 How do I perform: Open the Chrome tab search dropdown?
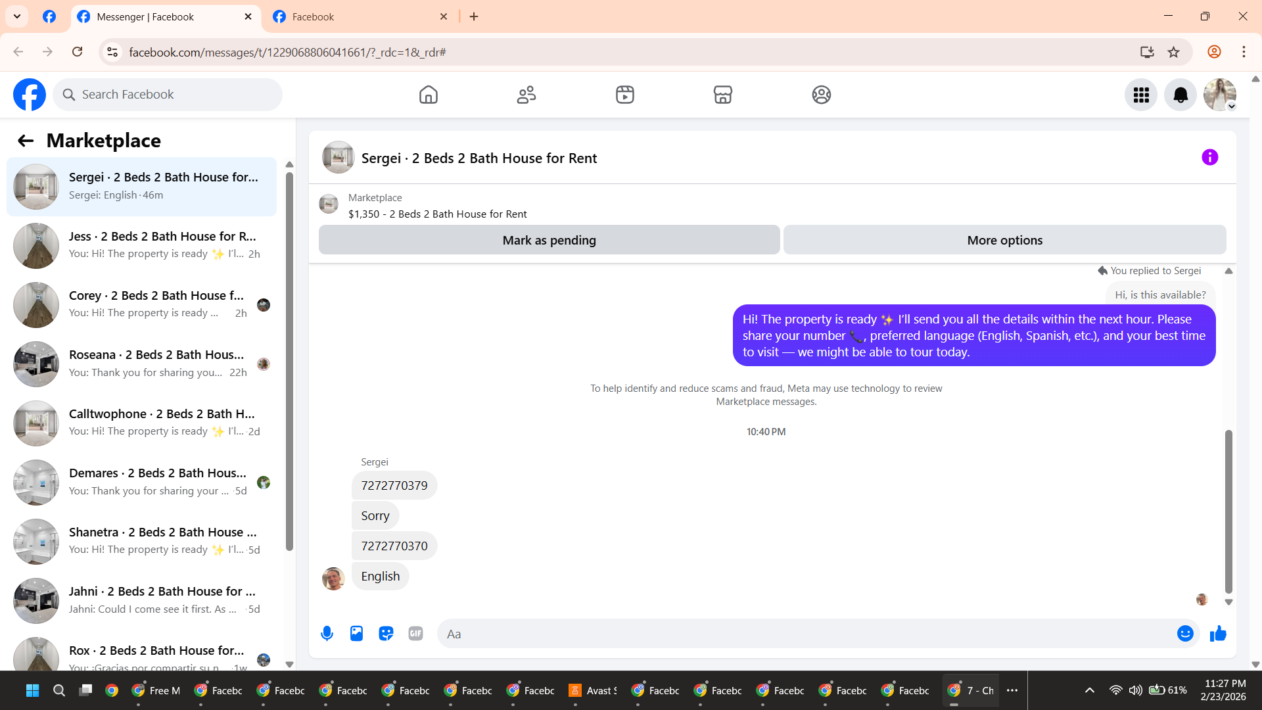click(17, 16)
